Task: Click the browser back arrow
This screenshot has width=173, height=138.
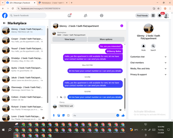Action: pos(3,9)
